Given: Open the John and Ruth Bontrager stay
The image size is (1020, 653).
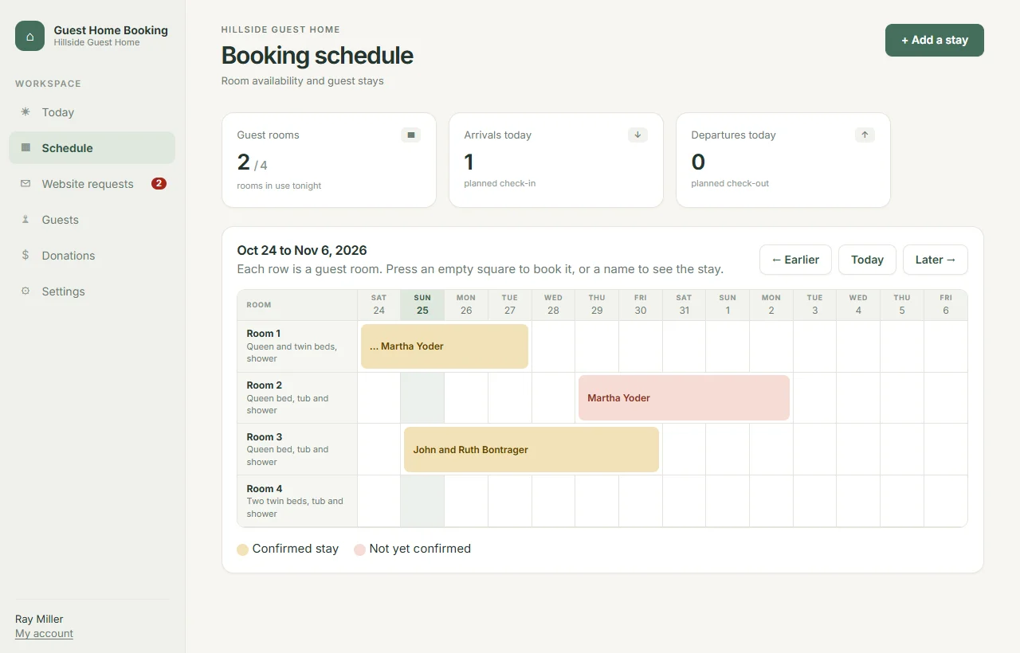Looking at the screenshot, I should click(532, 450).
